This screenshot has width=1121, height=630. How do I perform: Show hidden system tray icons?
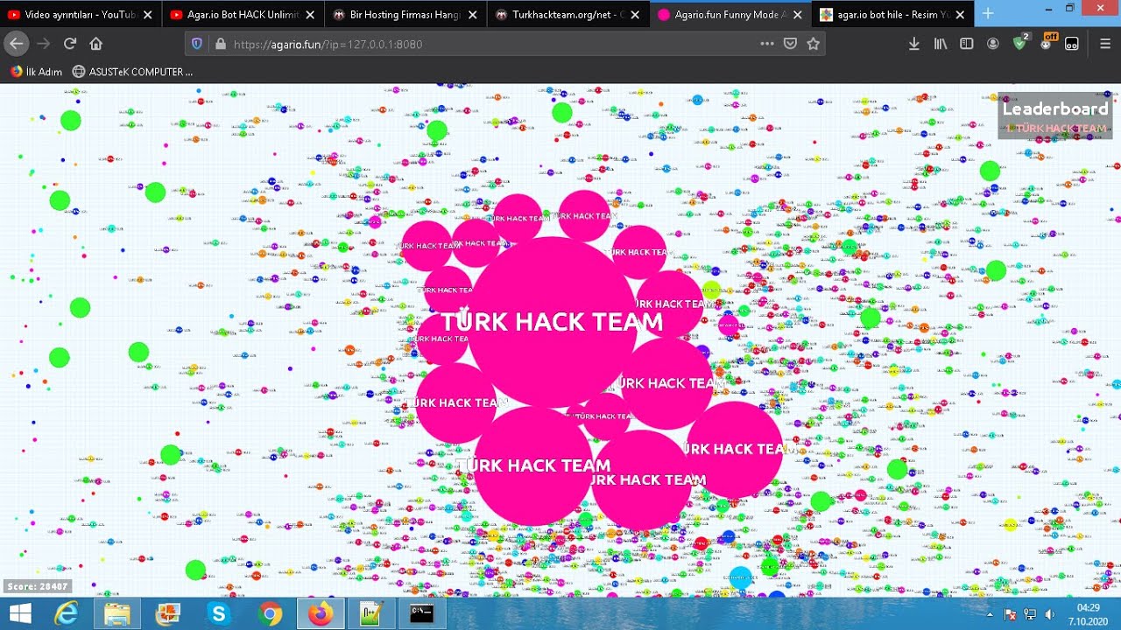tap(990, 614)
